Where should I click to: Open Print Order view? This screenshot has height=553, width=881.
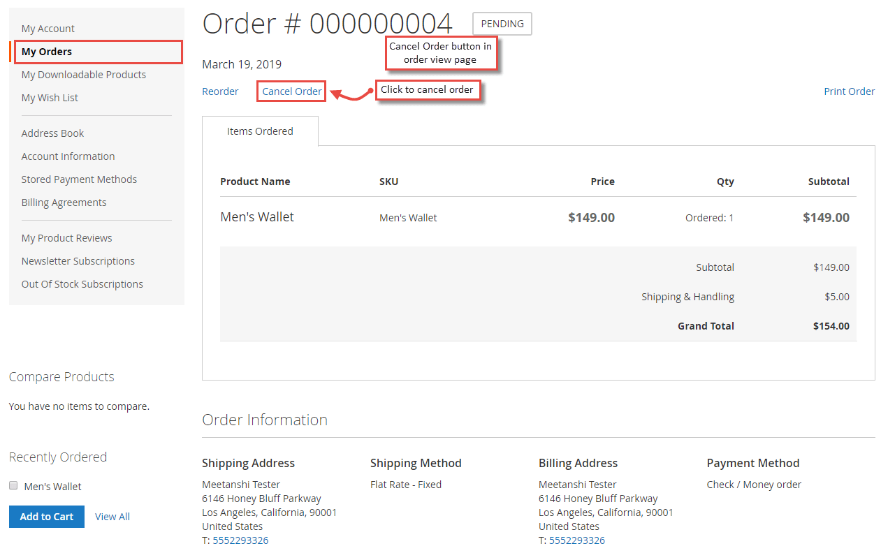pos(849,91)
